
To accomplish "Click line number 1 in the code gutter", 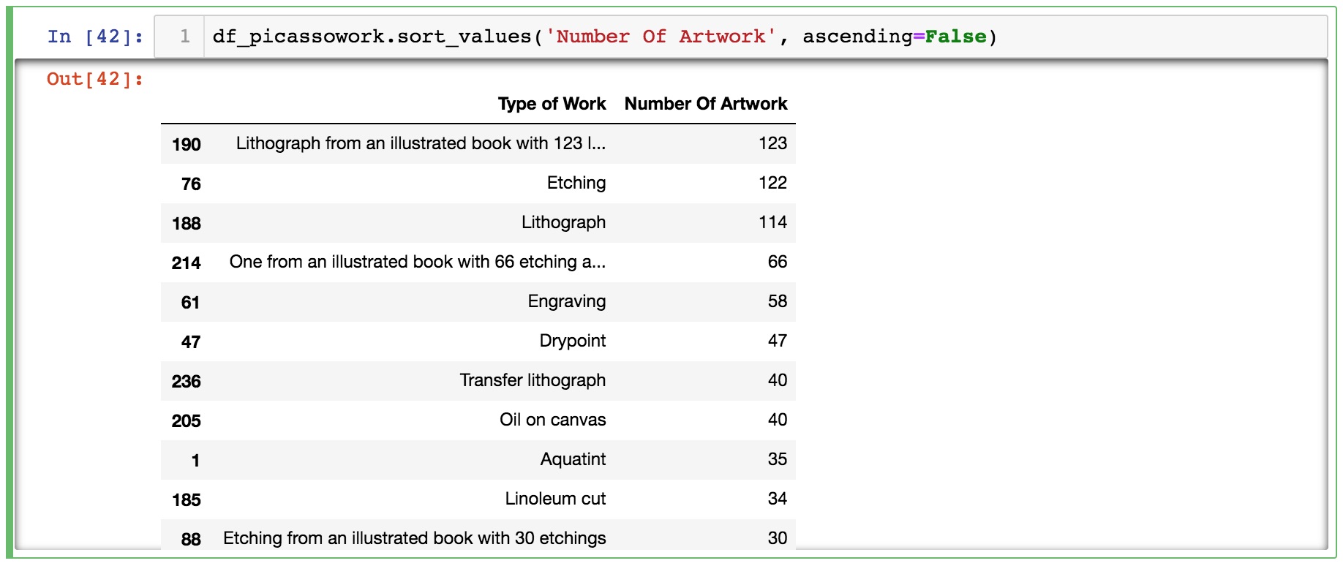I will coord(185,37).
